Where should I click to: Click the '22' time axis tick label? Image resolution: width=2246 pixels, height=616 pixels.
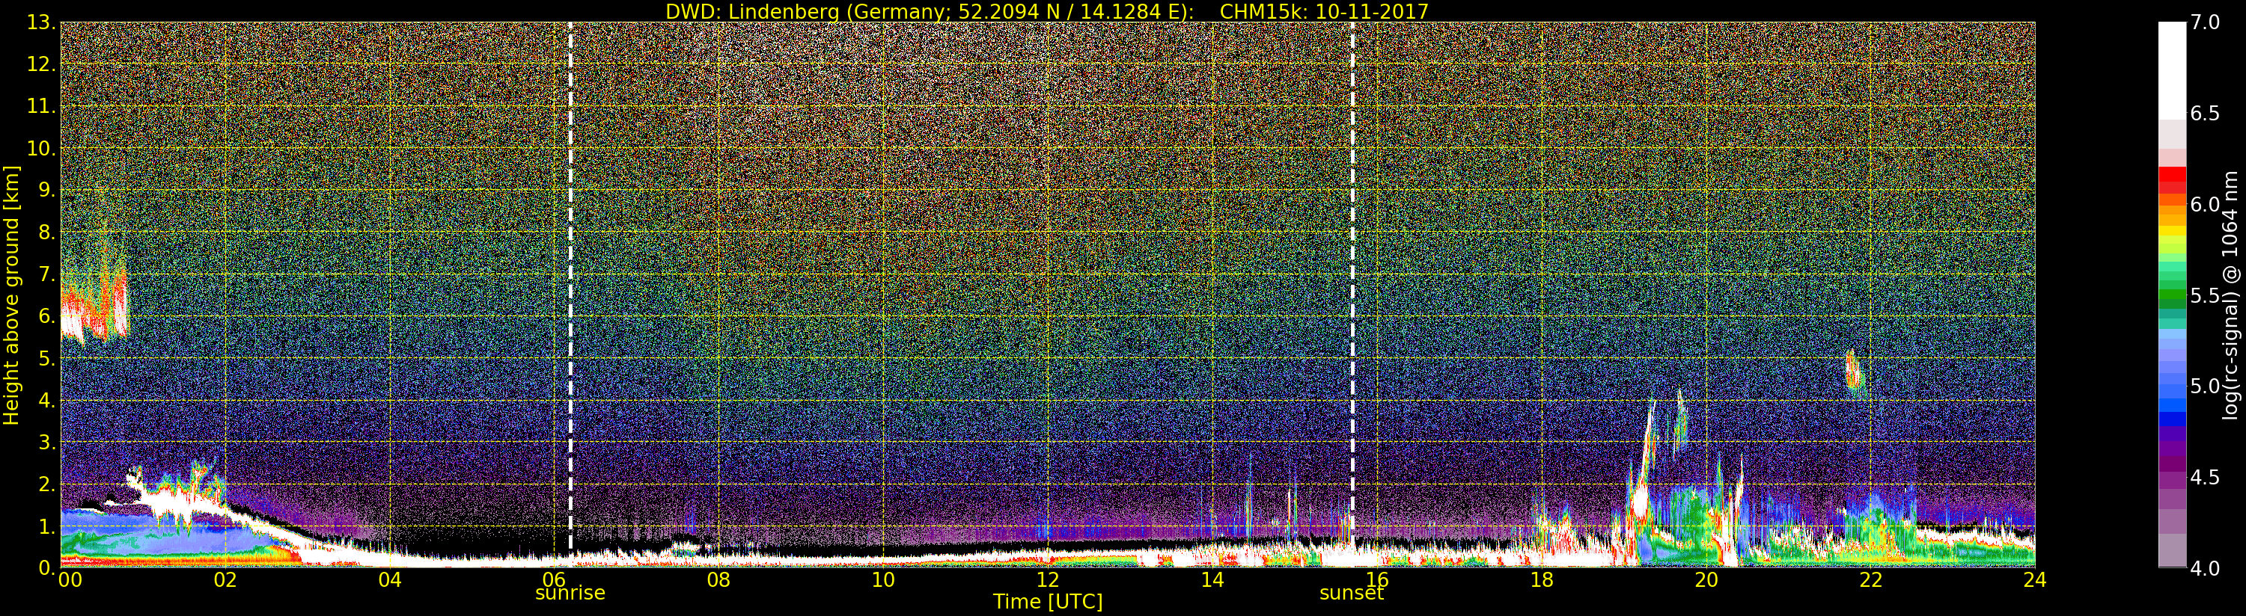1870,579
